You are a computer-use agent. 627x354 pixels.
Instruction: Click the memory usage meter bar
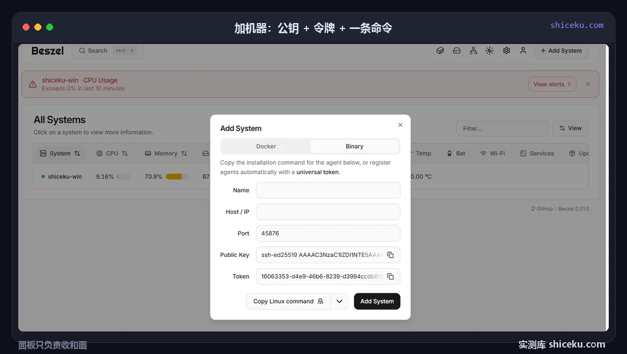coord(177,176)
